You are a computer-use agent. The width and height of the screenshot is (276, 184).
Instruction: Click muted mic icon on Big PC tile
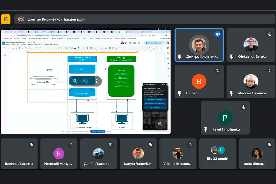tap(217, 71)
